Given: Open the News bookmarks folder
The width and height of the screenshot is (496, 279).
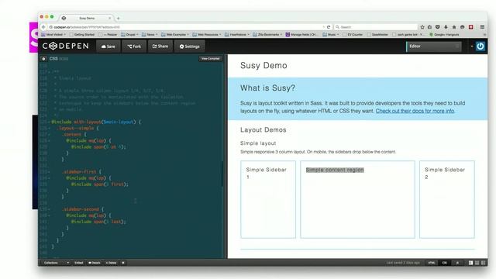Looking at the screenshot, I should point(150,34).
